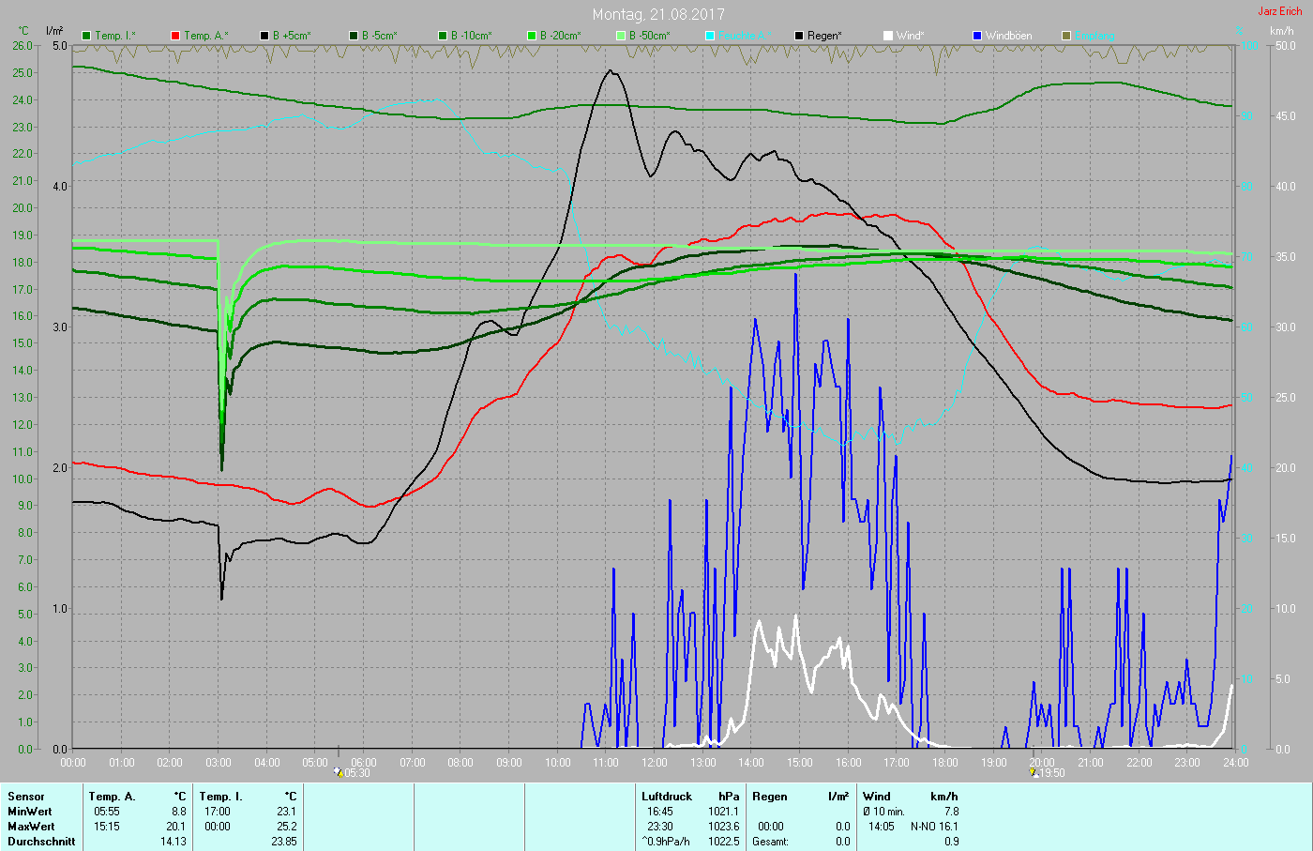Click the blue Windböen legend square
This screenshot has width=1313, height=851.
pos(977,36)
